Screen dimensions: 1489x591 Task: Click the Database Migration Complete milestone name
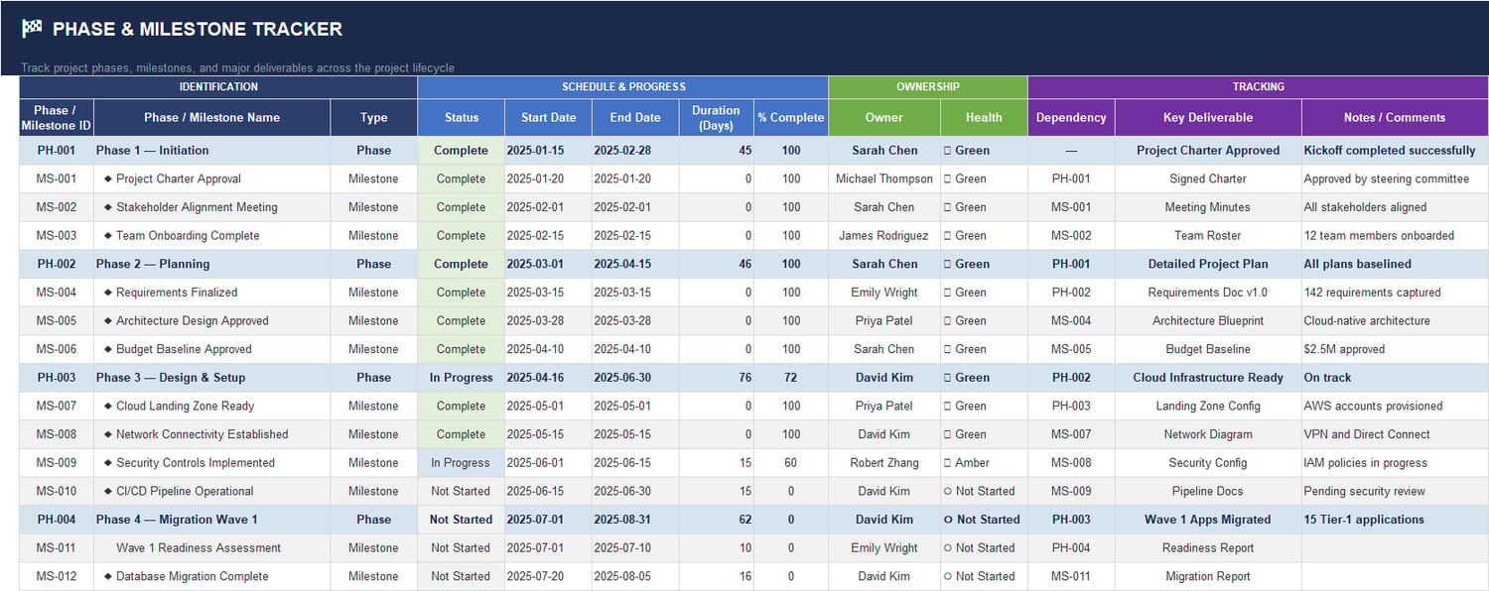coord(193,576)
